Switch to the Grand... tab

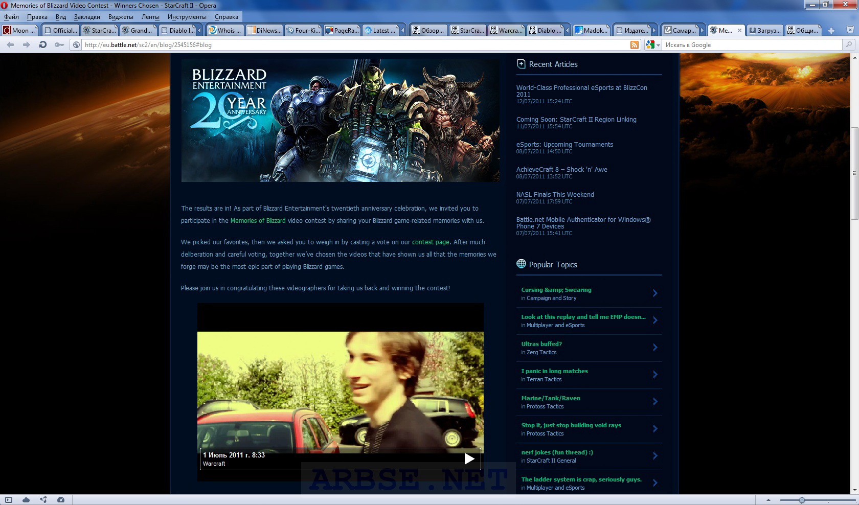(138, 31)
